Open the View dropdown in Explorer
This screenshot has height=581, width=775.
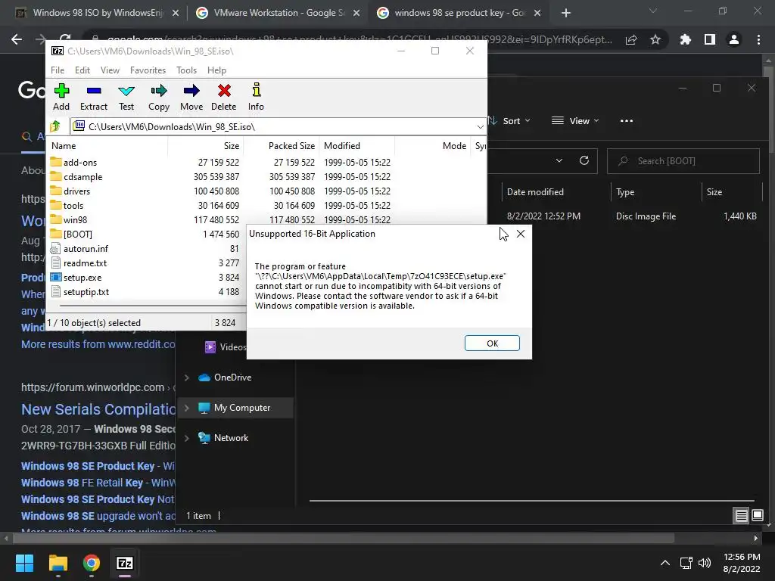[x=575, y=121]
